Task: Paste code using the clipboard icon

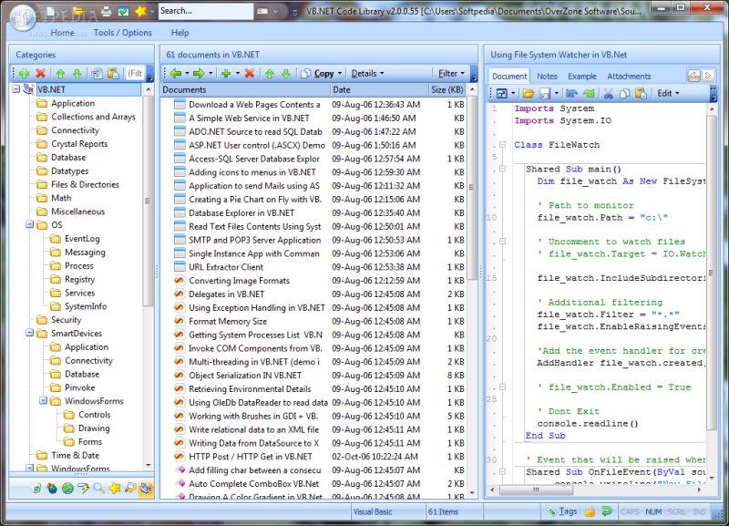Action: tap(641, 92)
